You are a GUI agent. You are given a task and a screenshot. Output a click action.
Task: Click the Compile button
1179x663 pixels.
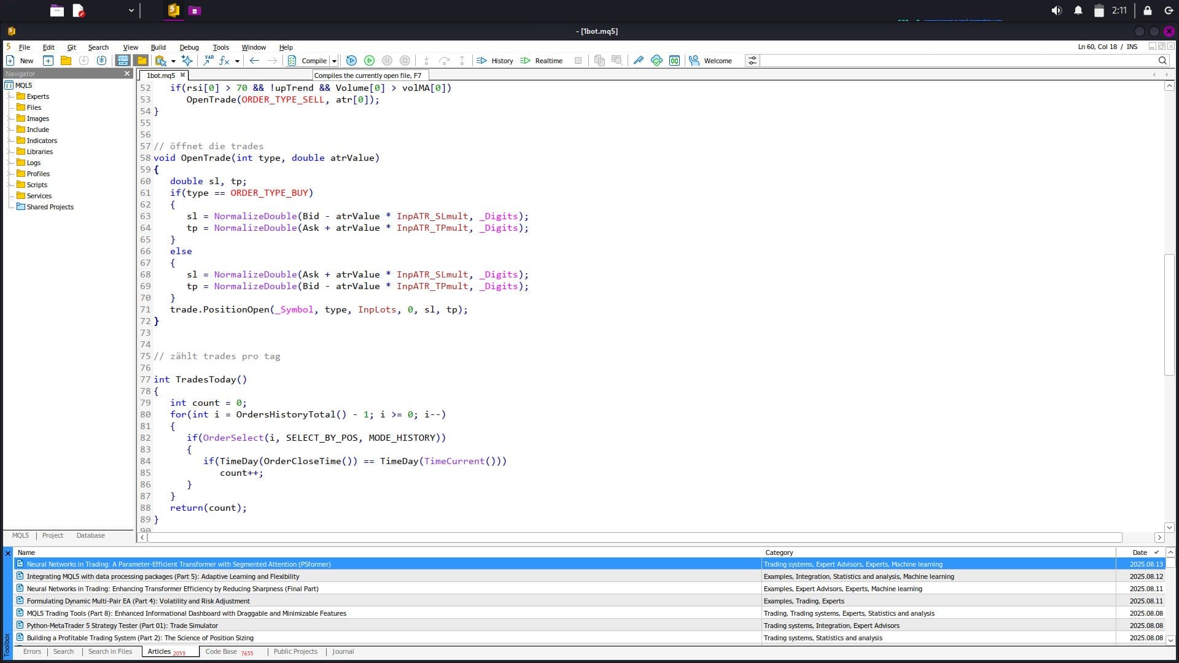click(308, 60)
